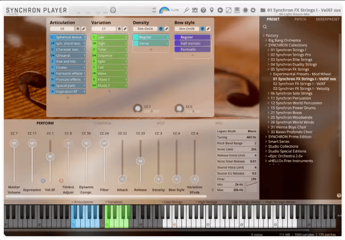Switch to the PATCH tab
Viewport: 345px width, 240px height.
[x=300, y=19]
